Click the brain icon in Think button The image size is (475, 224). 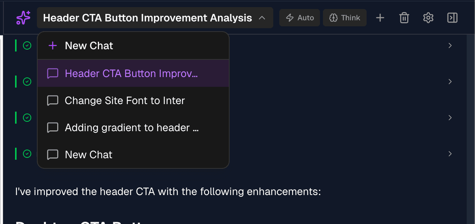(x=333, y=17)
